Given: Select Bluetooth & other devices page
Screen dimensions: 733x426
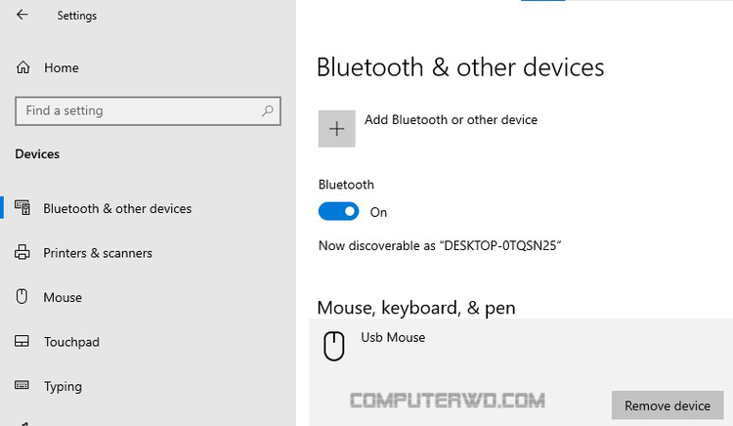Looking at the screenshot, I should point(117,208).
